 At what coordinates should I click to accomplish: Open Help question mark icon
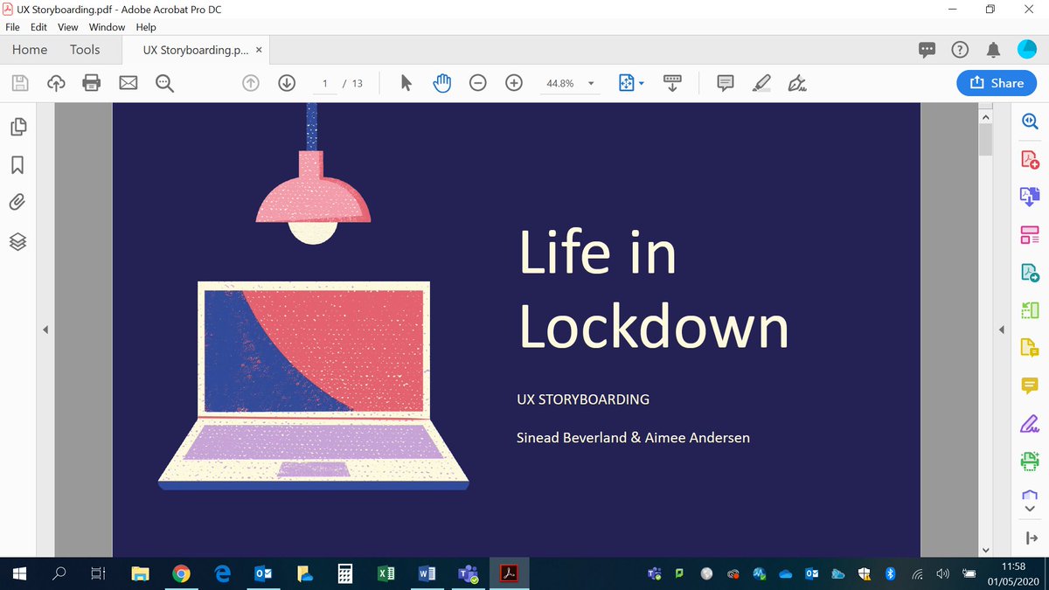960,50
